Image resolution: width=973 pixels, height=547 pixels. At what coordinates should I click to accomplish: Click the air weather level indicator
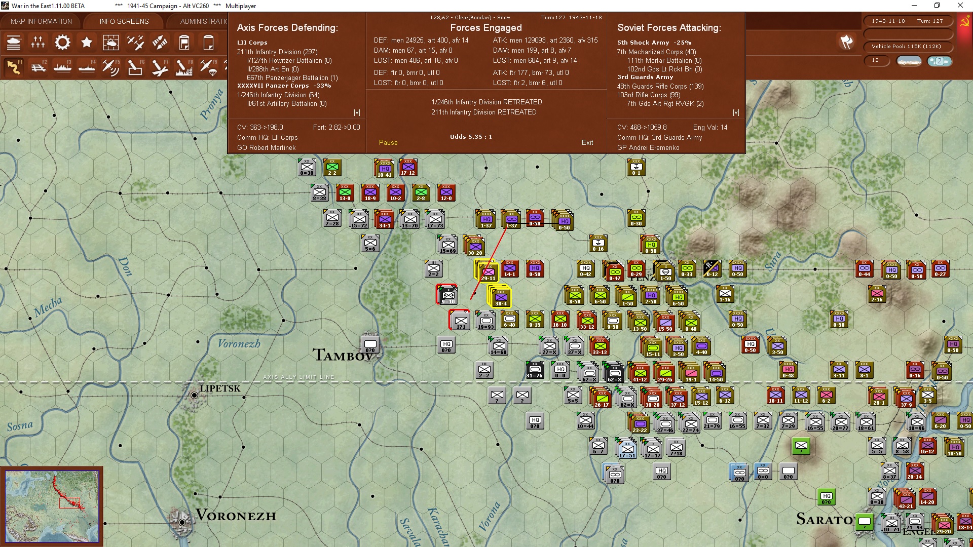coord(939,61)
